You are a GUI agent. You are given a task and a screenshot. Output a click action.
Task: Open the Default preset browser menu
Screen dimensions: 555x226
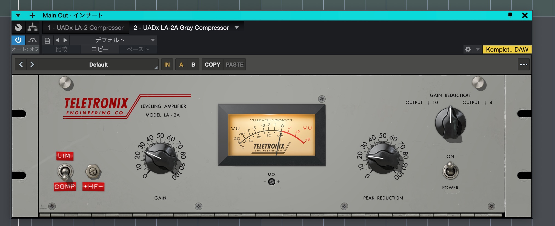98,64
